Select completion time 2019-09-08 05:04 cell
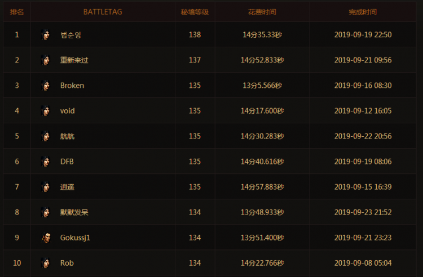Viewport: 423px width, 277px height. [x=363, y=263]
